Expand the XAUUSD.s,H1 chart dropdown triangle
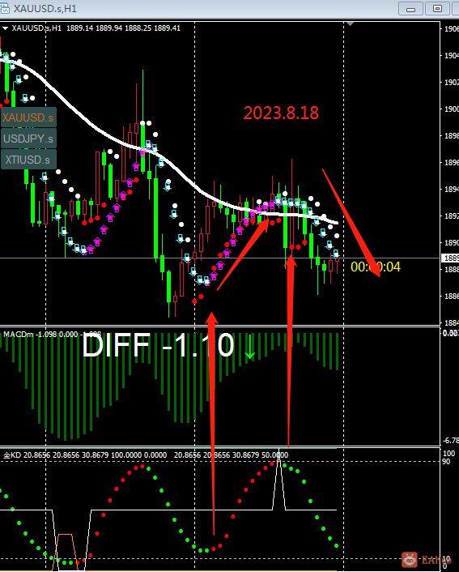This screenshot has width=459, height=572. [5, 28]
